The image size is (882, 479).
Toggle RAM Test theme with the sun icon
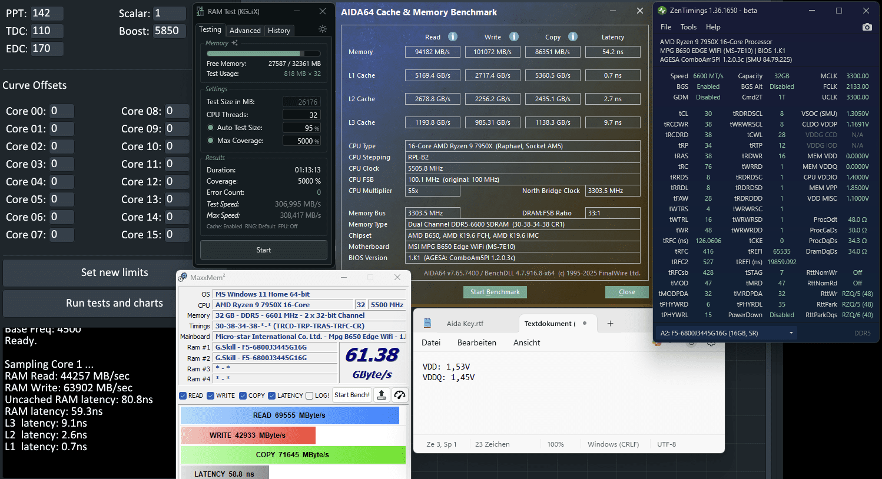click(x=322, y=29)
